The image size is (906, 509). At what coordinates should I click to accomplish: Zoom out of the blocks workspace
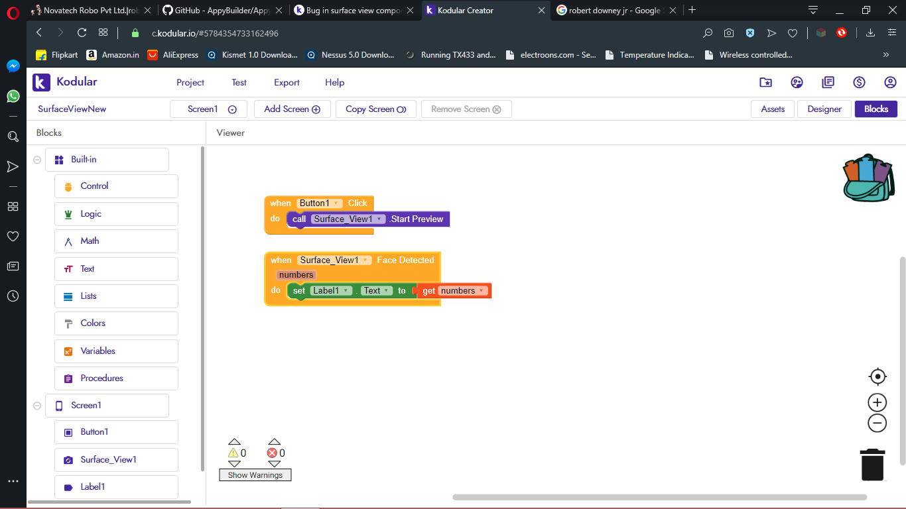(877, 423)
